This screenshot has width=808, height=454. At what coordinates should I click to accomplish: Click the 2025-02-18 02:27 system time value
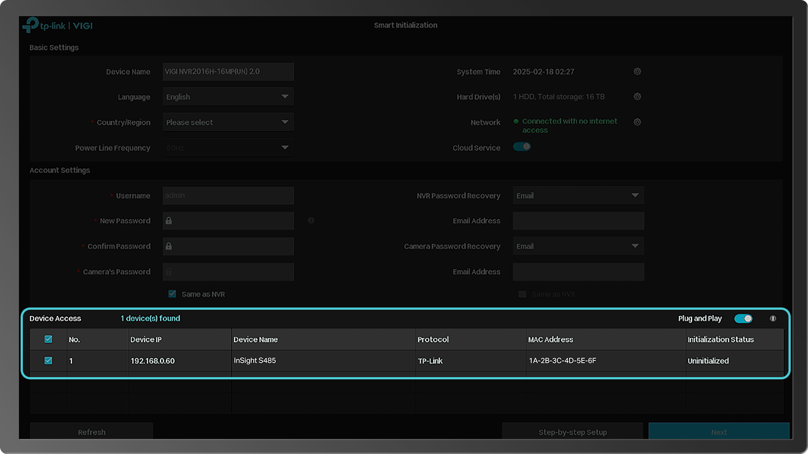pyautogui.click(x=543, y=71)
